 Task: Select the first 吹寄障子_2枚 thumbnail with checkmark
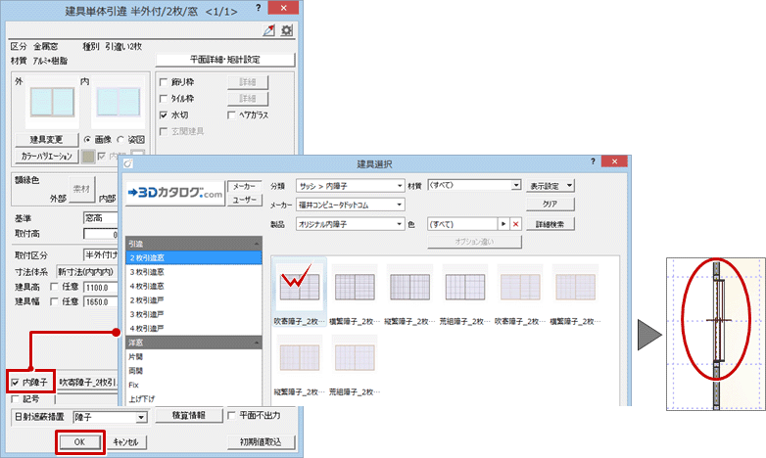pos(300,286)
